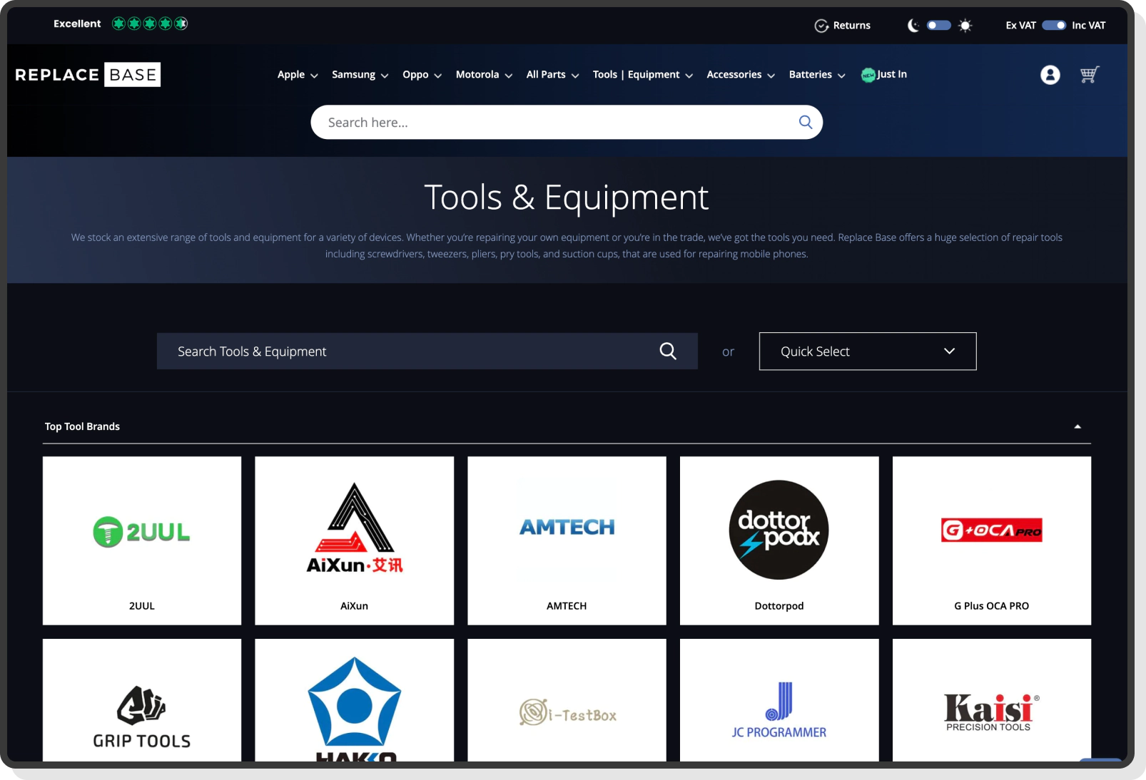
Task: Click the Replace Base logo
Action: (x=87, y=74)
